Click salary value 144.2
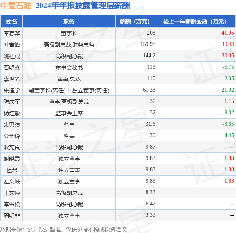Viewport: 236px width, 233px height. pos(149,56)
